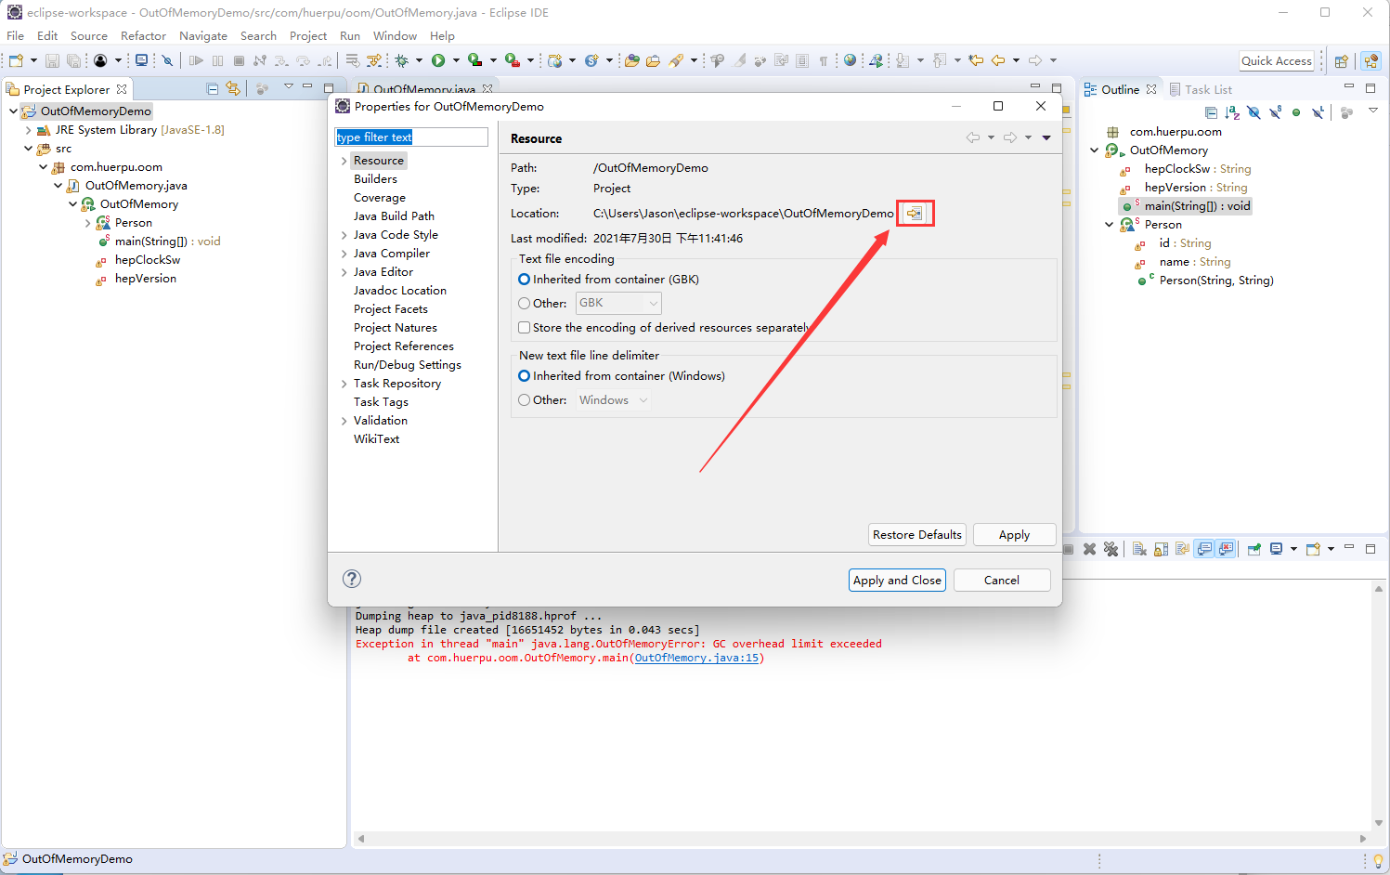Click Collapse All icon in Project Explorer
The height and width of the screenshot is (875, 1390).
[x=213, y=89]
